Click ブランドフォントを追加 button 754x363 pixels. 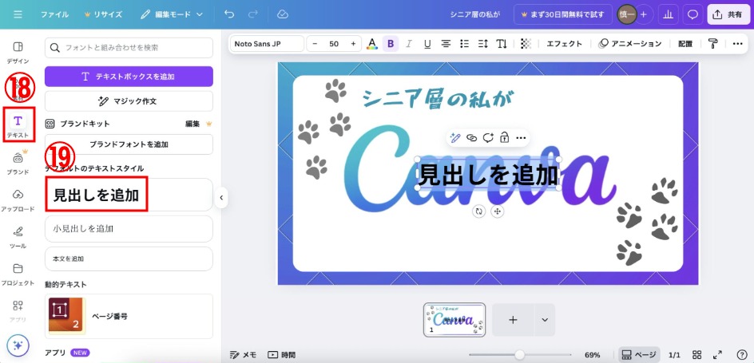point(129,144)
